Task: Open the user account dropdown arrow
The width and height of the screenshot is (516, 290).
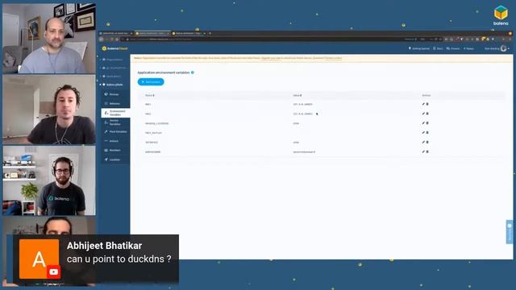Action: click(509, 48)
